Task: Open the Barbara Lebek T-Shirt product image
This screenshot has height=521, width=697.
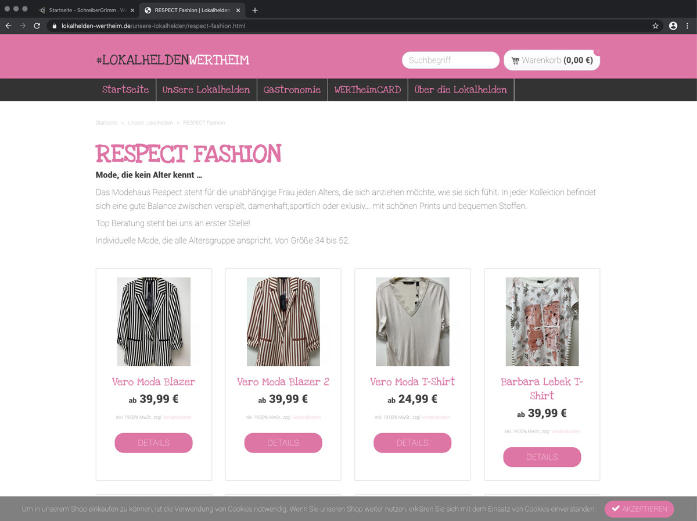Action: pyautogui.click(x=542, y=322)
